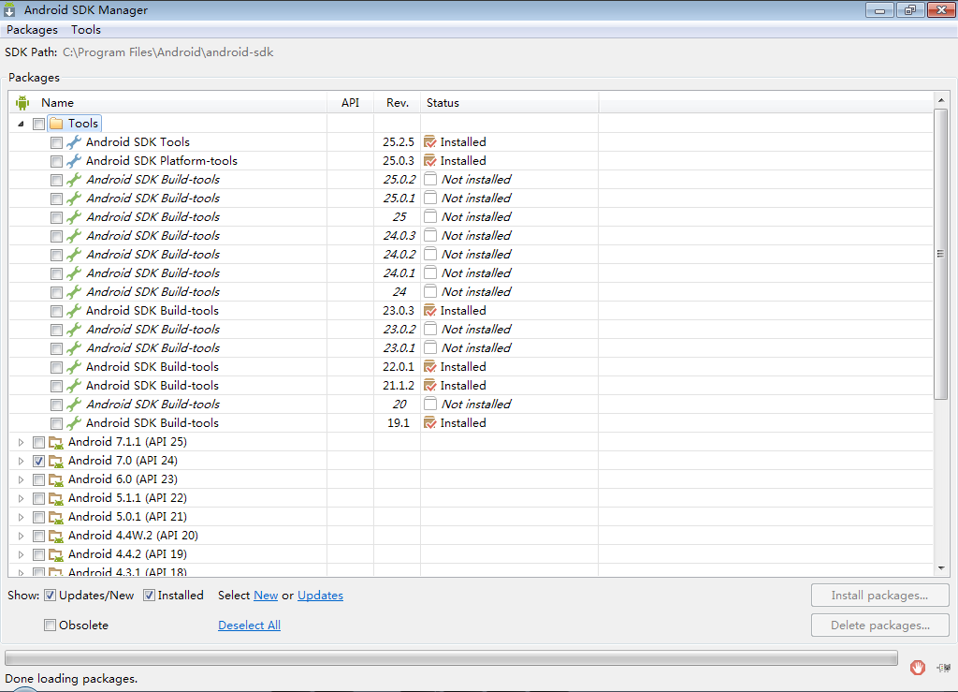The image size is (958, 692).
Task: Collapse the Tools group
Action: click(x=21, y=125)
